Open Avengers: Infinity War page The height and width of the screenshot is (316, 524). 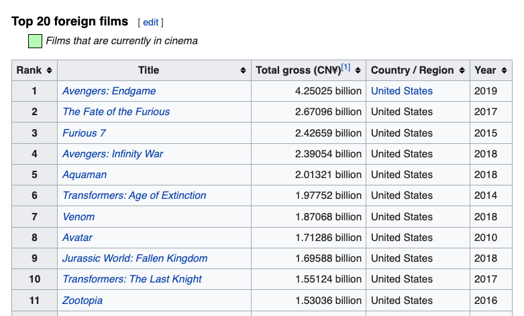point(113,154)
